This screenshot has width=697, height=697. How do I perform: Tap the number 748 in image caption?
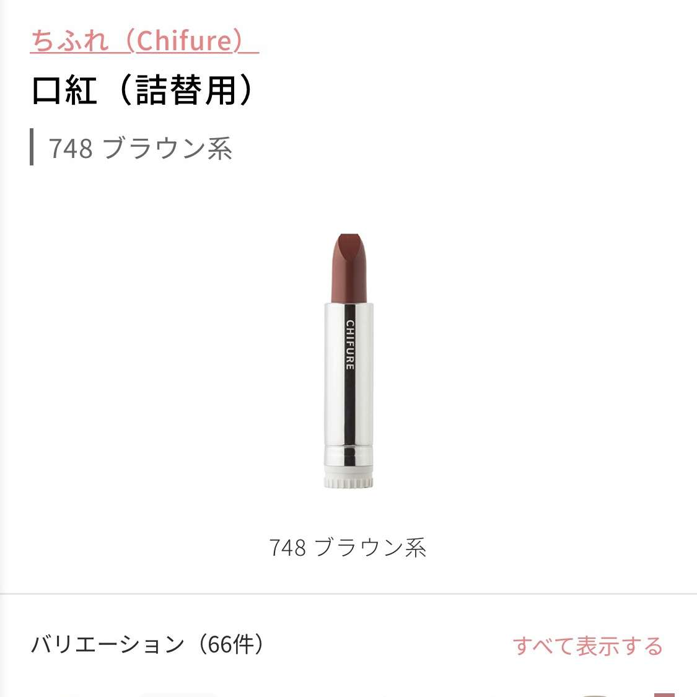click(287, 548)
